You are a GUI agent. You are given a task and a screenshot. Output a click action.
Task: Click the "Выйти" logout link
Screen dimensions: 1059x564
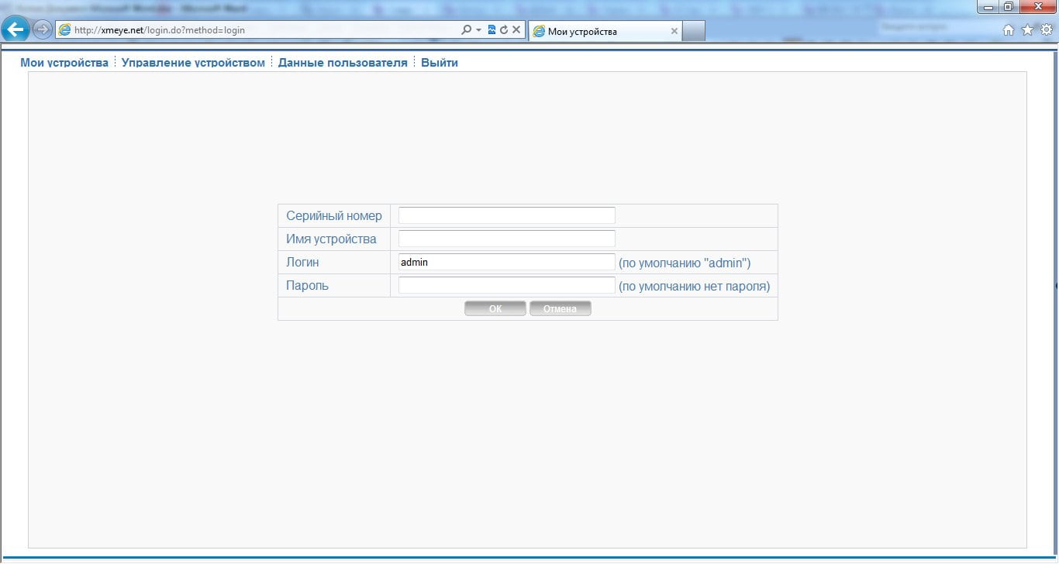click(440, 63)
